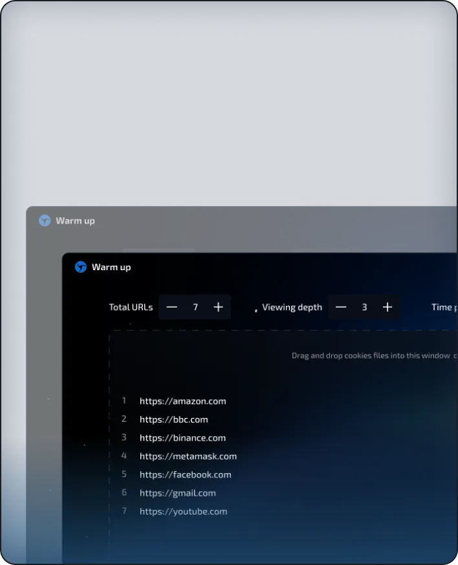Click the Viewing depth label

coord(292,307)
